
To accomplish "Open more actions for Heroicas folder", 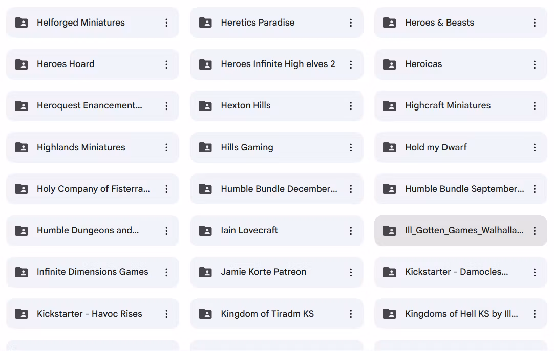I will pyautogui.click(x=535, y=64).
